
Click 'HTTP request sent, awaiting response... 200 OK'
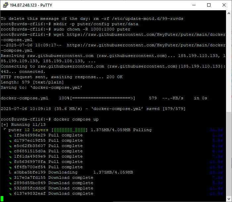[x=62, y=77]
